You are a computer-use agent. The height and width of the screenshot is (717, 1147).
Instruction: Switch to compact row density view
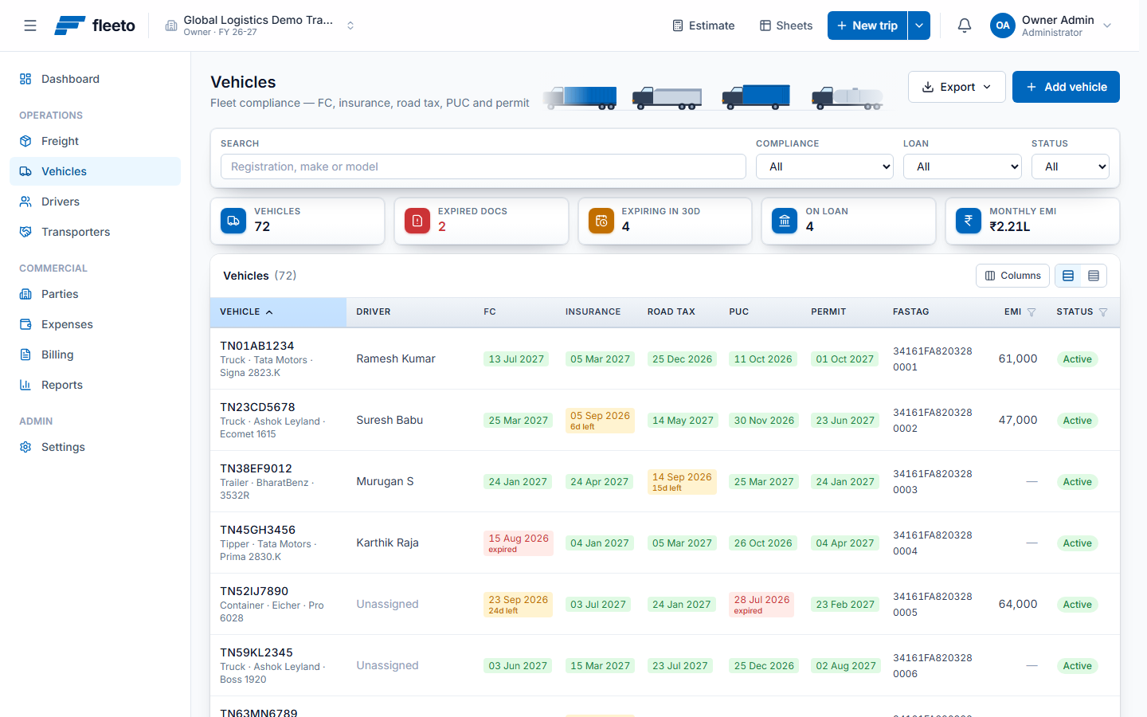(1094, 276)
